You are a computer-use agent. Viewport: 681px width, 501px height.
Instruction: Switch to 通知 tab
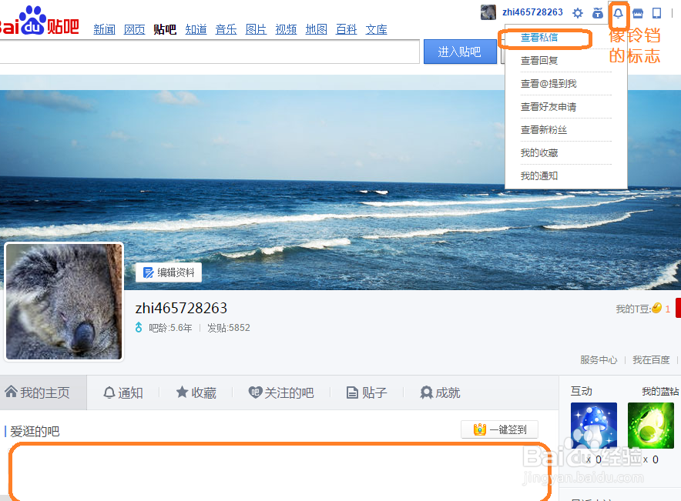tap(123, 392)
